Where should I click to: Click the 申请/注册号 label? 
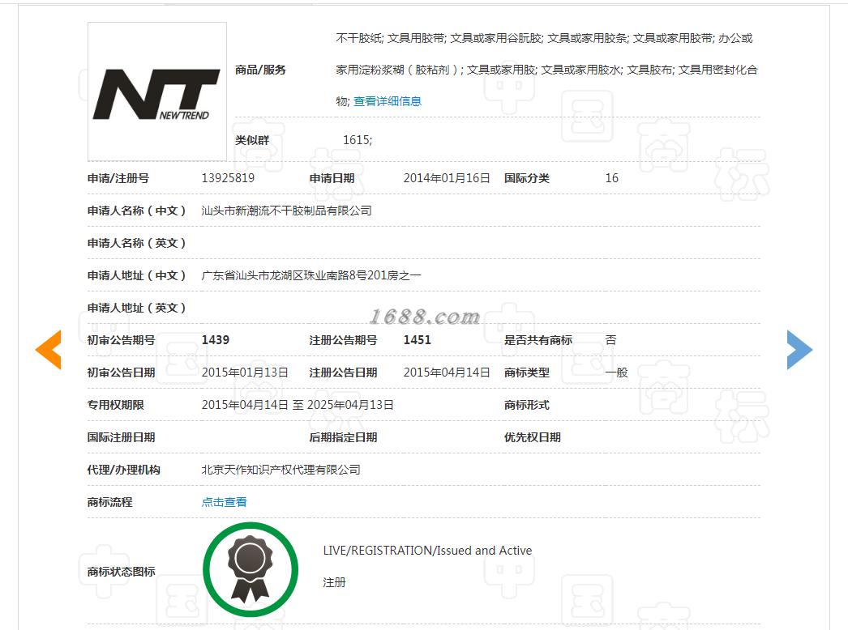point(118,178)
